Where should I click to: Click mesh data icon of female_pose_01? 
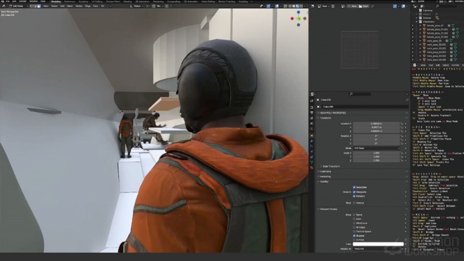point(453,26)
